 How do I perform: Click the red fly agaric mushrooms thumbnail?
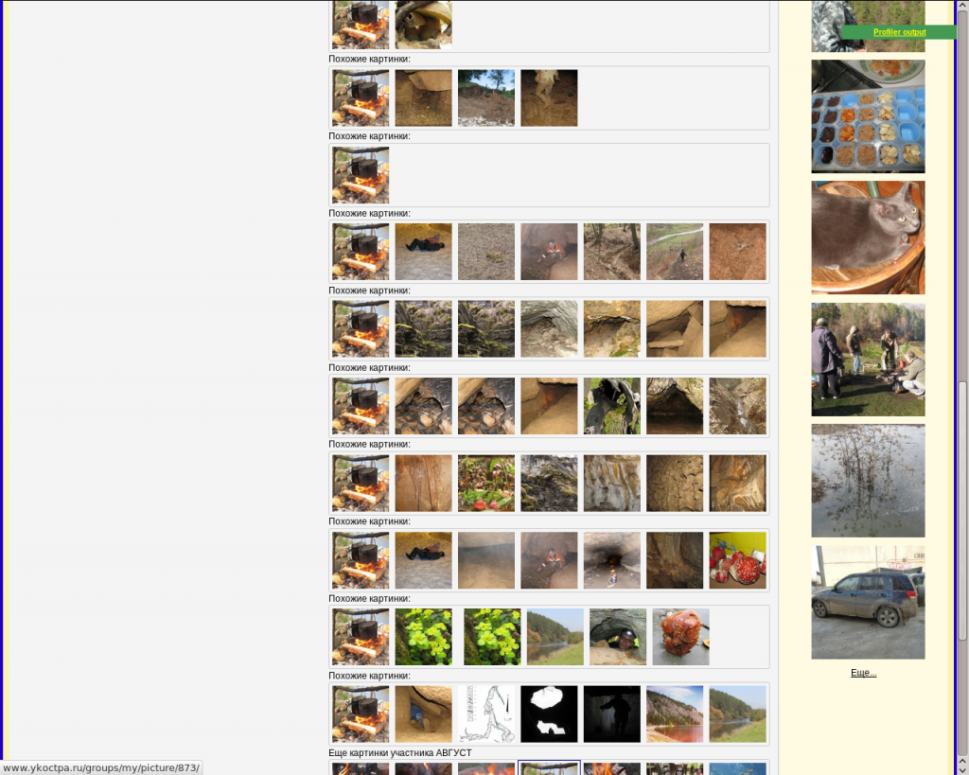pos(737,560)
